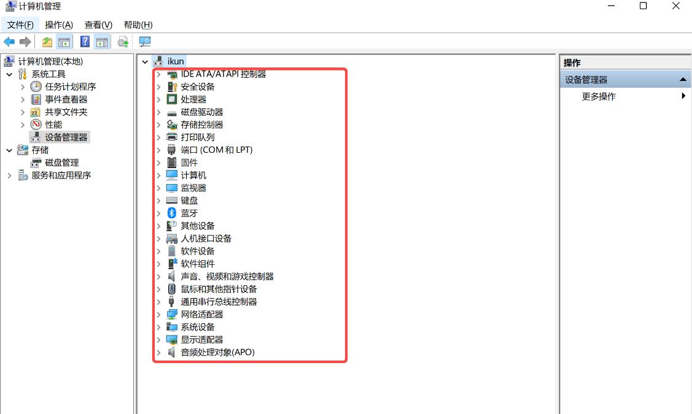Click the Back arrow toolbar icon

tap(9, 42)
